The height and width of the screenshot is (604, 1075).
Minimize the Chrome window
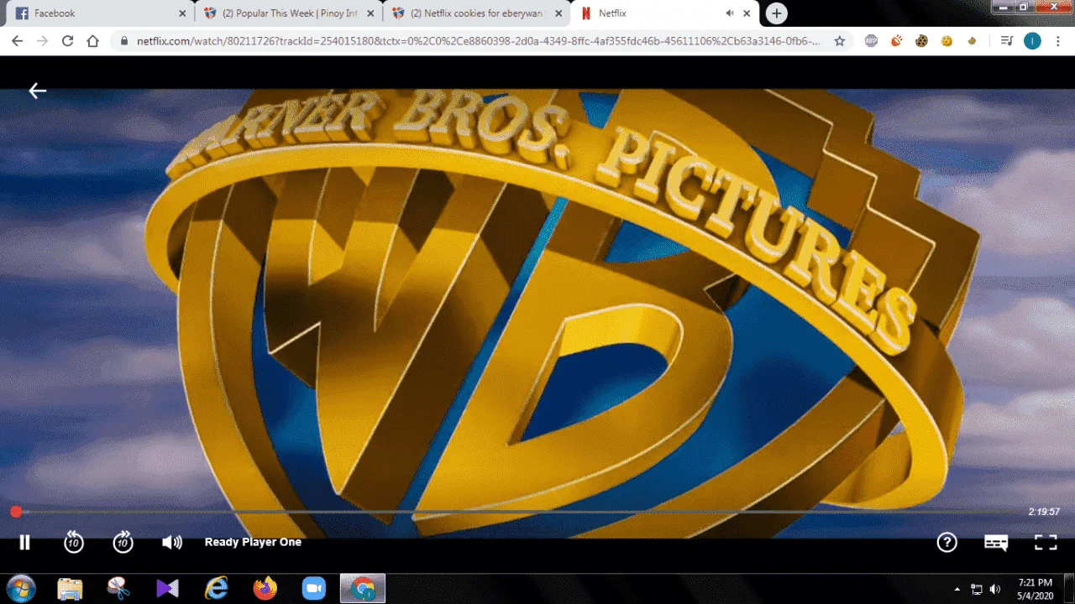pos(1001,6)
